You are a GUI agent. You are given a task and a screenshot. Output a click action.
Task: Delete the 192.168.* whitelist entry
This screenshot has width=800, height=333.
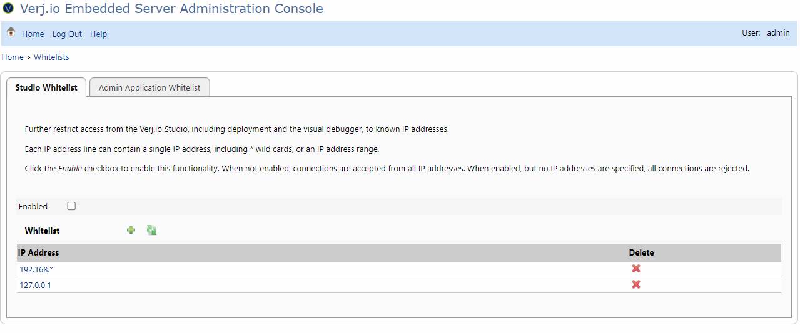click(635, 269)
